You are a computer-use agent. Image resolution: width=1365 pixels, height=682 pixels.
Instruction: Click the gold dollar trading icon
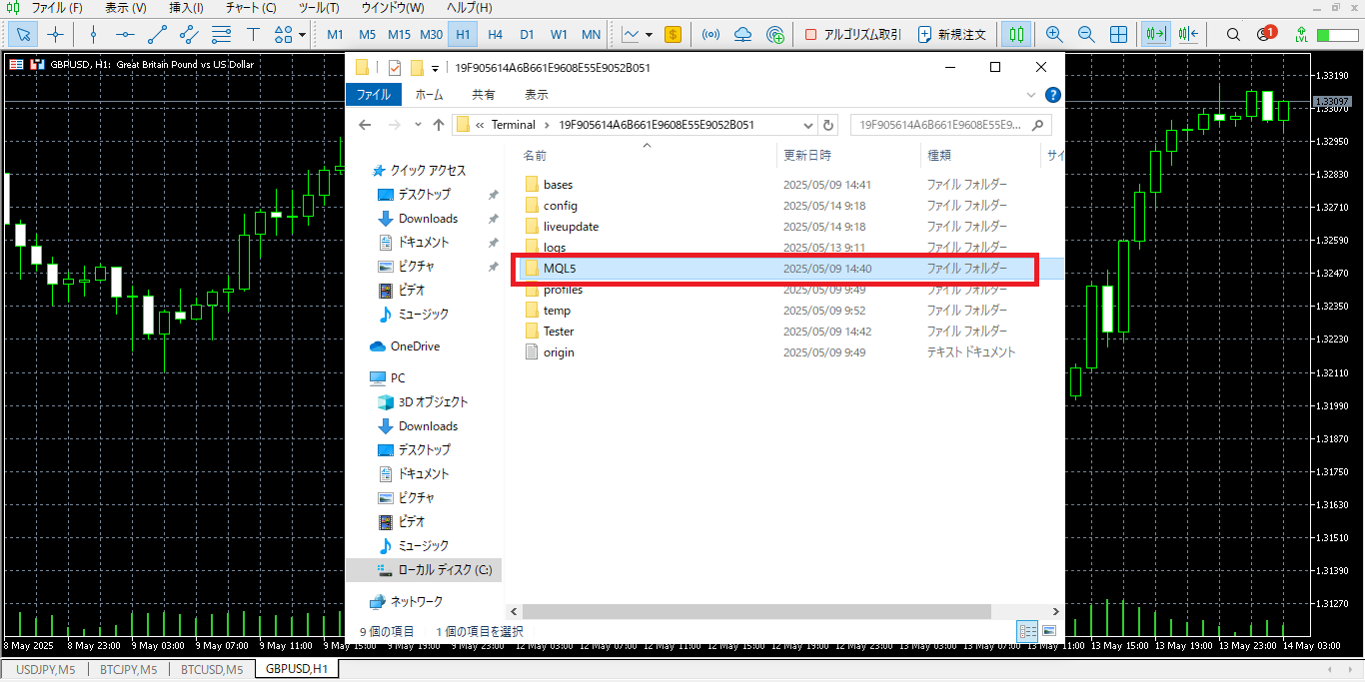(673, 34)
